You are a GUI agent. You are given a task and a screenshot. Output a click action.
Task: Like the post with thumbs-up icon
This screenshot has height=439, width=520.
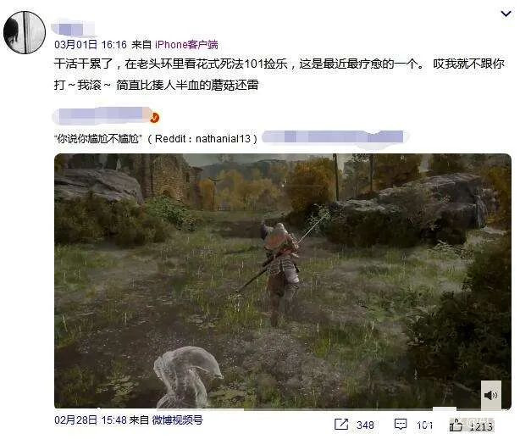(456, 425)
